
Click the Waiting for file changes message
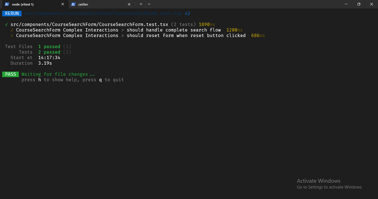point(58,74)
